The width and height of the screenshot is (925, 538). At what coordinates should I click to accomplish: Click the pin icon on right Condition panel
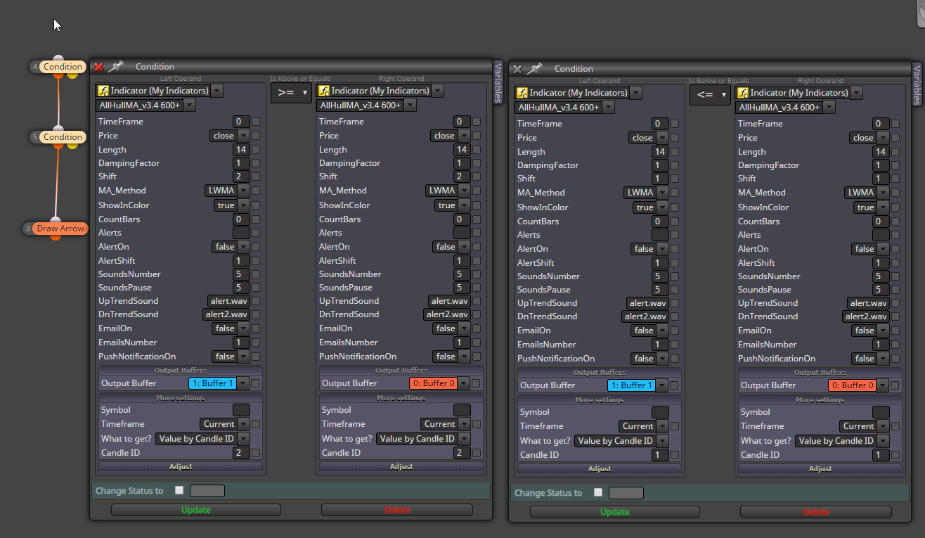pyautogui.click(x=535, y=69)
